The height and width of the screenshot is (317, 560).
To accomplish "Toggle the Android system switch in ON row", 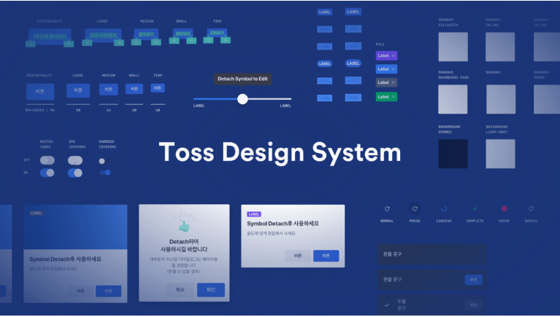I will [105, 173].
